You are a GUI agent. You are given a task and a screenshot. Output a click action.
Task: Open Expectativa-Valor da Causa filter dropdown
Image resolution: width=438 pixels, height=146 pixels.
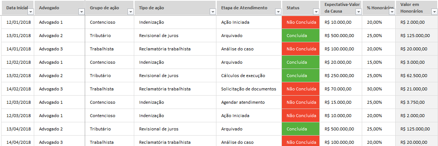358,12
